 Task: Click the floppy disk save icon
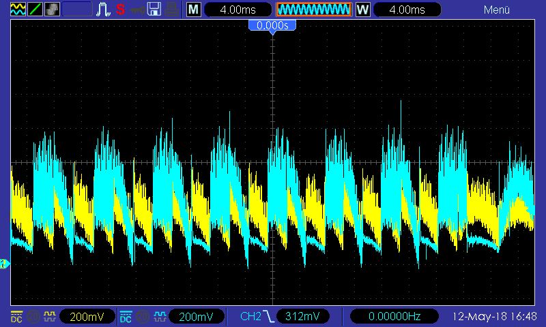[155, 10]
